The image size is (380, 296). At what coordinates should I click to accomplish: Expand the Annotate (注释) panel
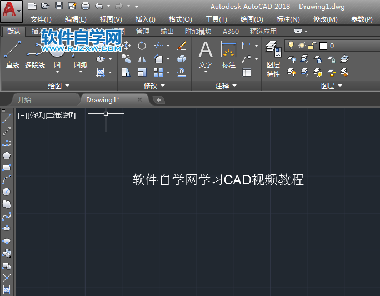(x=226, y=86)
